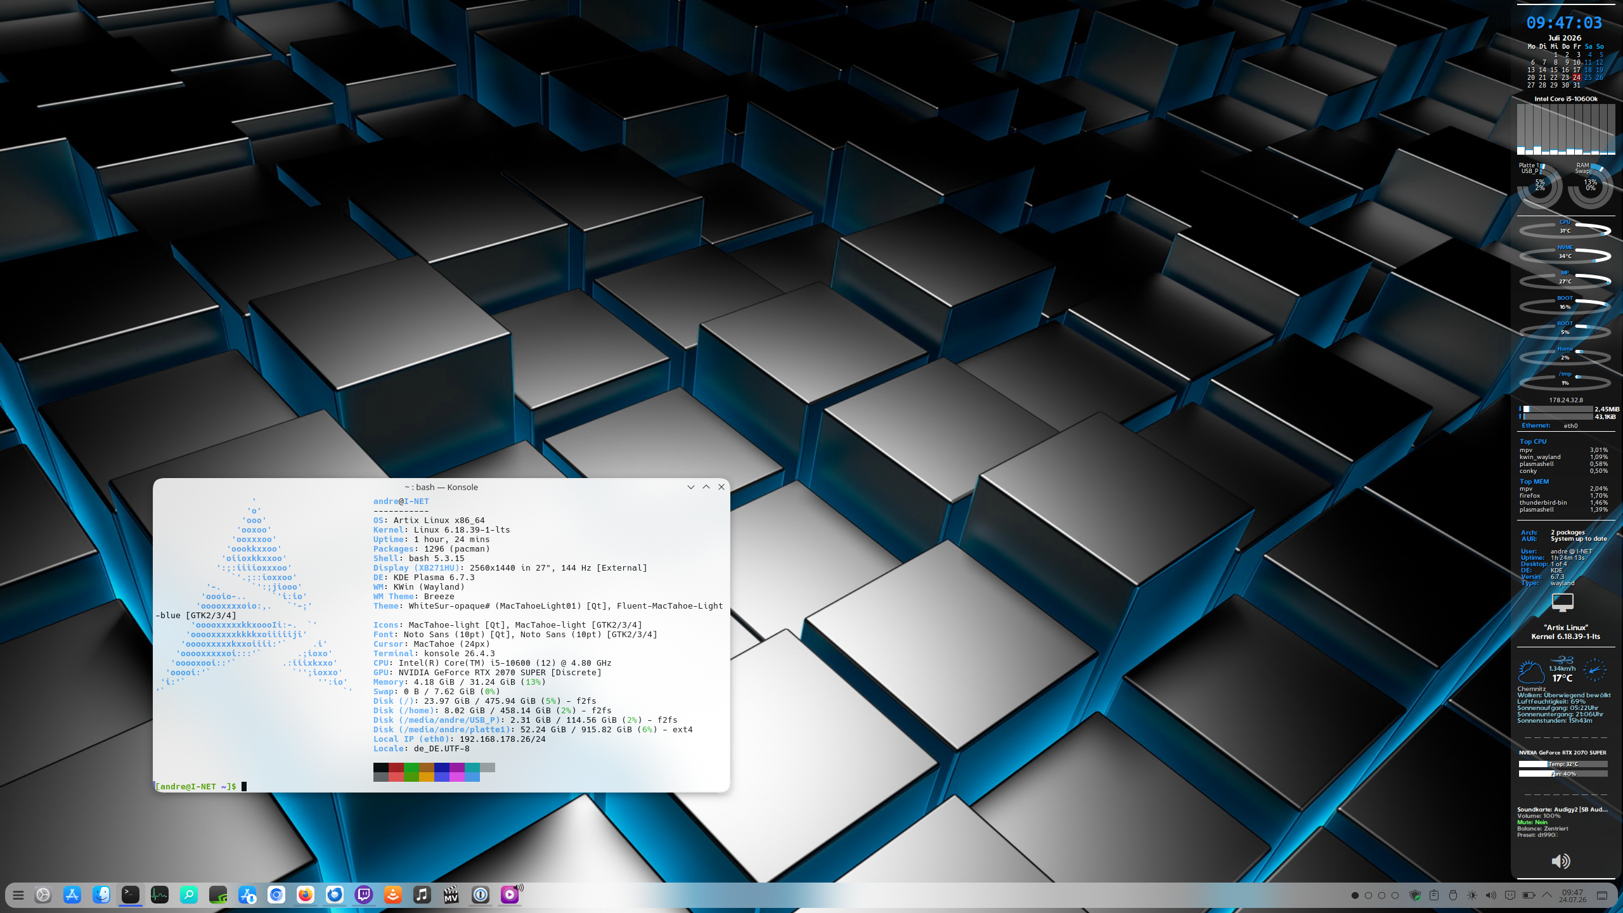Click the "Top MEM" heading
Screen dimensions: 1623x913
coord(1534,481)
